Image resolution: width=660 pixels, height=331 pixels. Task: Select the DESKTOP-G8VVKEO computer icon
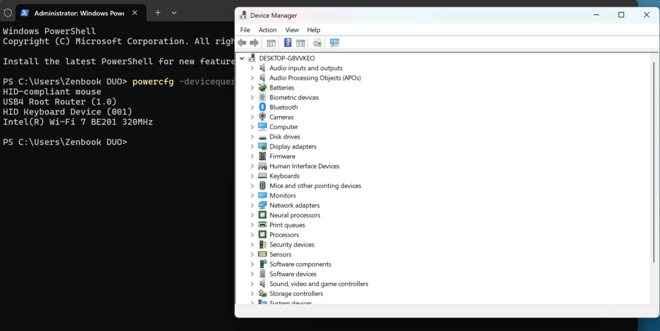point(251,58)
